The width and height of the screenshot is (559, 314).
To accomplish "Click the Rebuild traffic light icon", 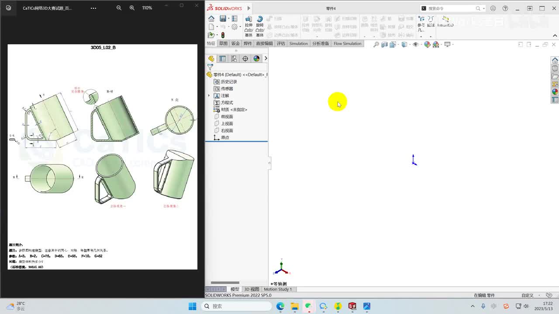I will [x=223, y=35].
